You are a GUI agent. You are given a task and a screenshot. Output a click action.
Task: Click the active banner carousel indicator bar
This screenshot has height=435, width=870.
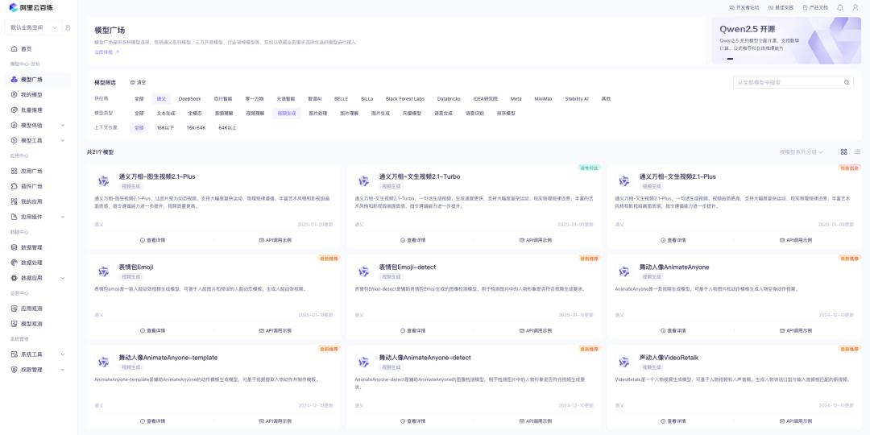coord(730,59)
